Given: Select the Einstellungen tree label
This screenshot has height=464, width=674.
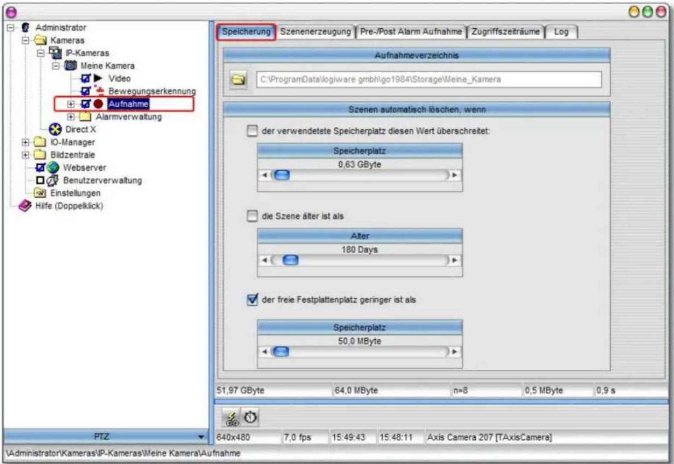Looking at the screenshot, I should (x=74, y=193).
